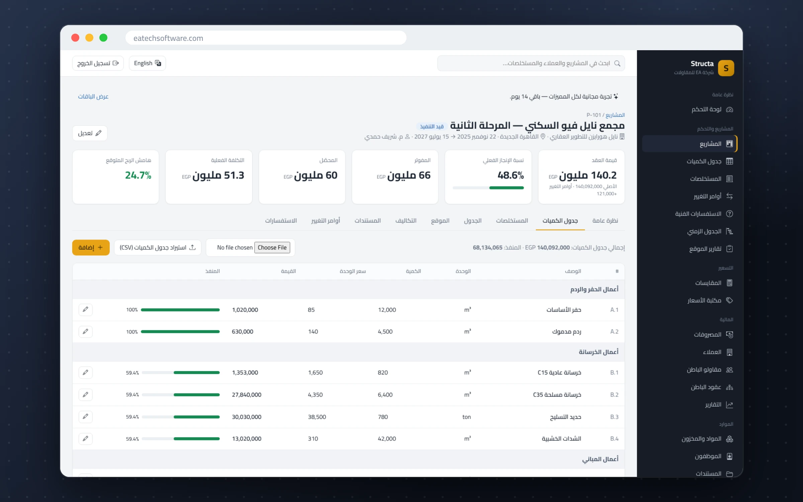Screen dimensions: 803x502
Task: Open الاستفسارات الفنية question mark icon
Action: (729, 214)
